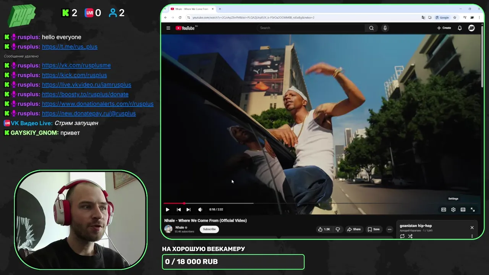This screenshot has height=275, width=489.
Task: Open the t.me/rus_plus chat link
Action: [70, 47]
